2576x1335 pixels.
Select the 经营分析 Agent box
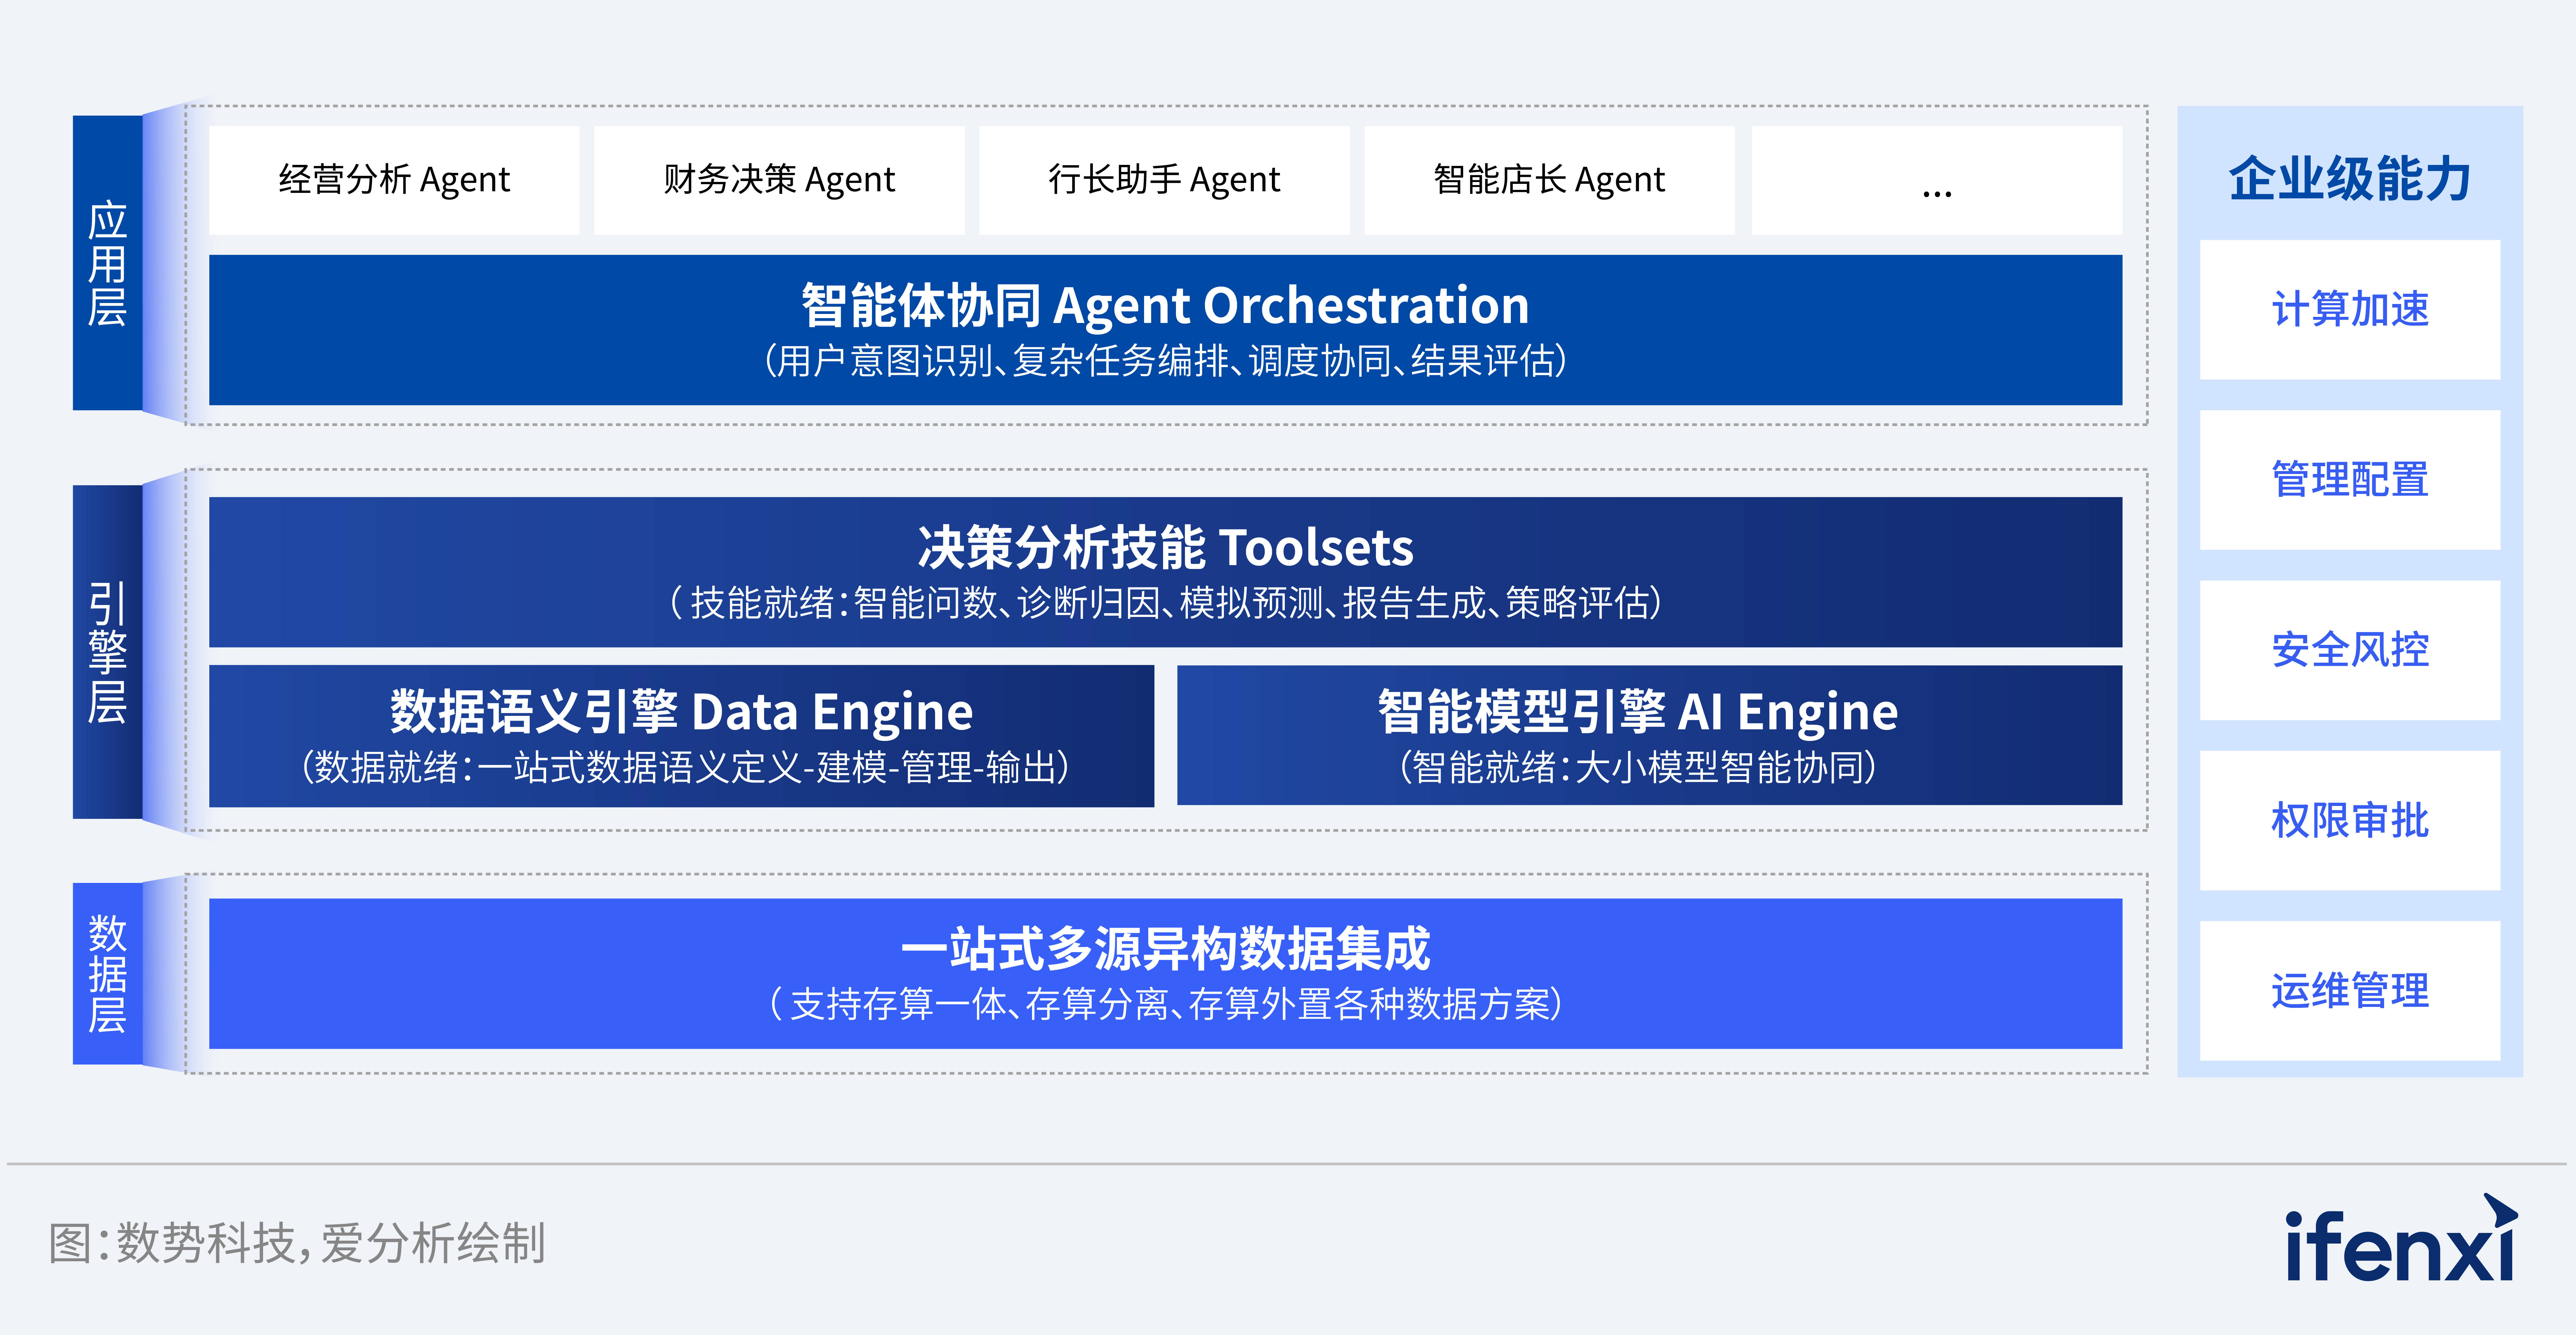[394, 180]
